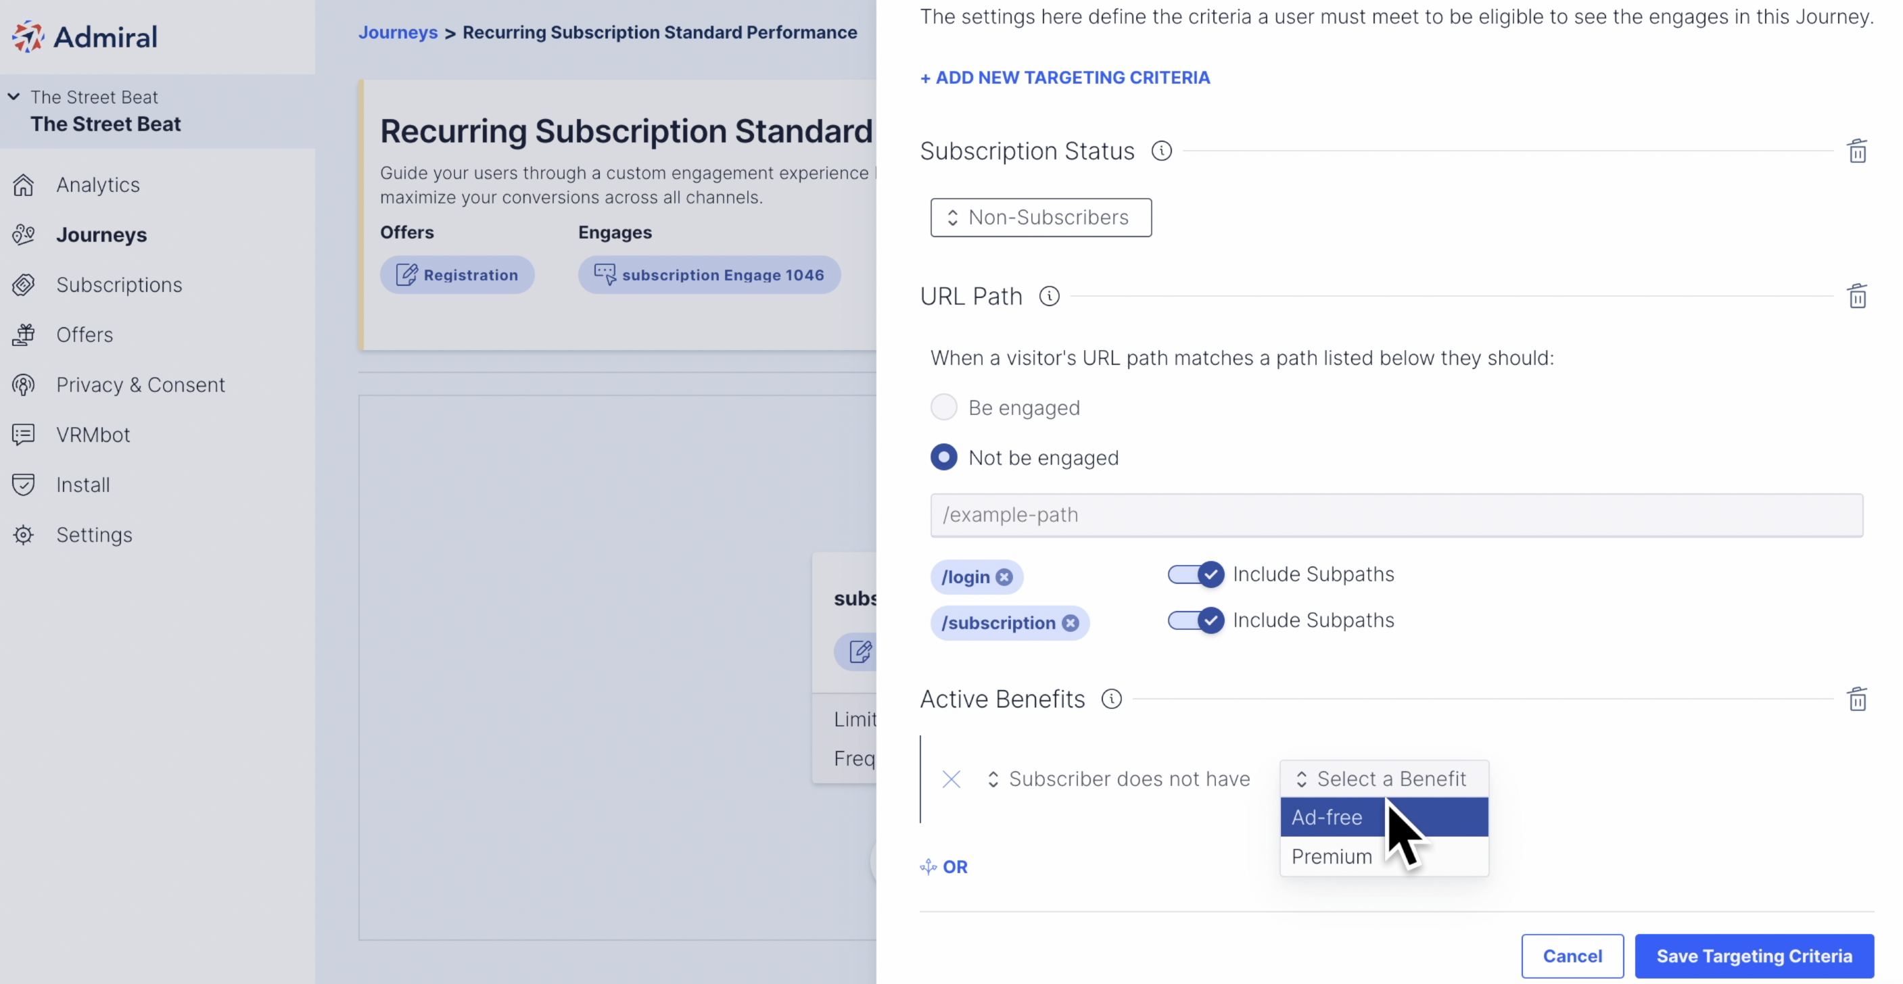Remove the benefit condition row

(951, 779)
